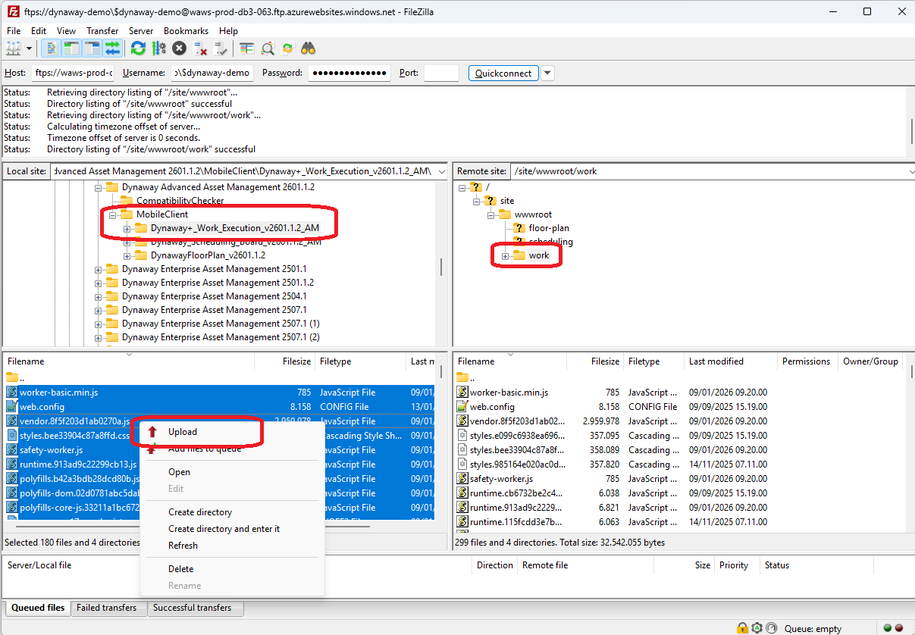Open the Bookmarks menu

point(186,31)
